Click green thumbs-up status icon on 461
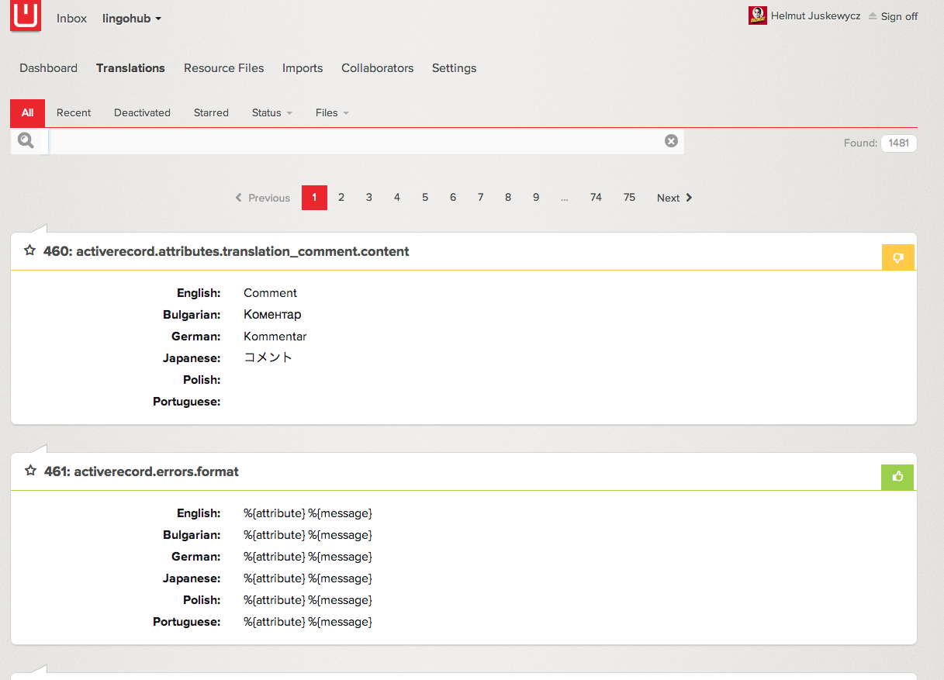 (x=898, y=477)
